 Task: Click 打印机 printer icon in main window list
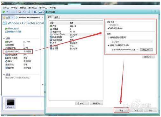click(7, 65)
